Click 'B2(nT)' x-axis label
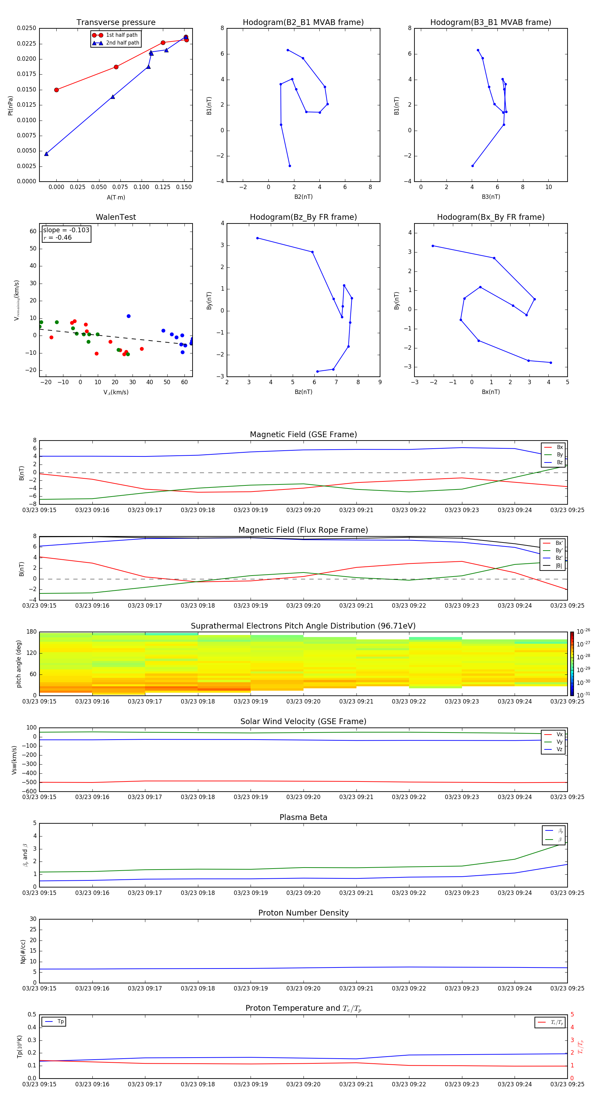This screenshot has height=1114, width=607. coord(303,197)
